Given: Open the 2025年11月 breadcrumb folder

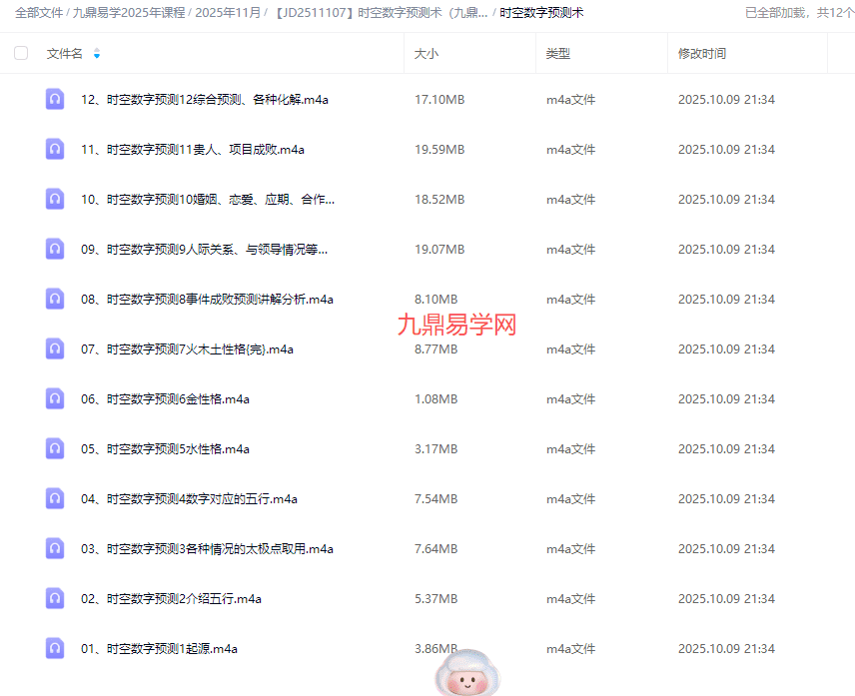Looking at the screenshot, I should 228,13.
